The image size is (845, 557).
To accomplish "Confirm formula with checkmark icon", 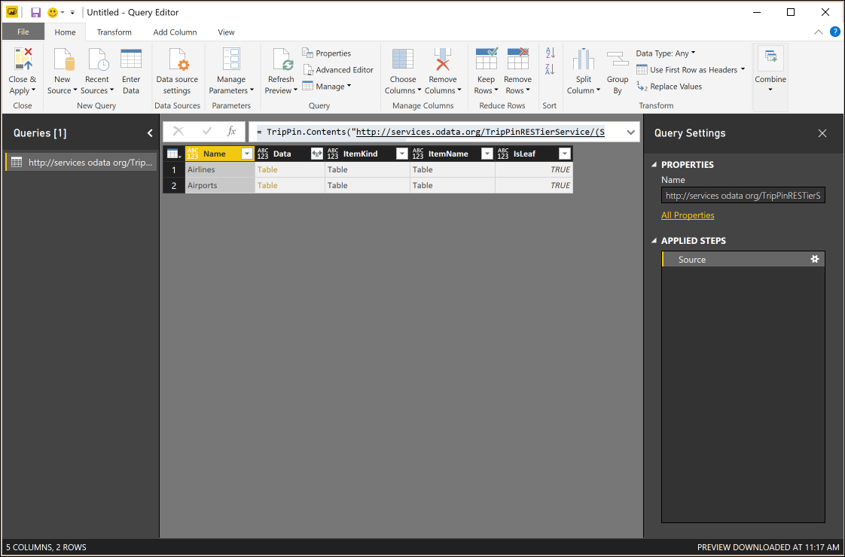I will [x=207, y=132].
